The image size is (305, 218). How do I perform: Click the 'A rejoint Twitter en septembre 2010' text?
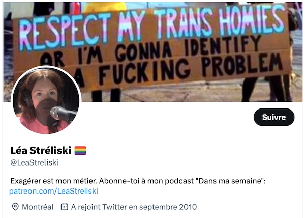(134, 207)
